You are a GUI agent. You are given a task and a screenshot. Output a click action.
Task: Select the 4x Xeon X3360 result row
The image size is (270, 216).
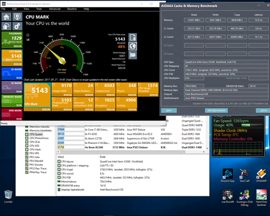(x=131, y=147)
